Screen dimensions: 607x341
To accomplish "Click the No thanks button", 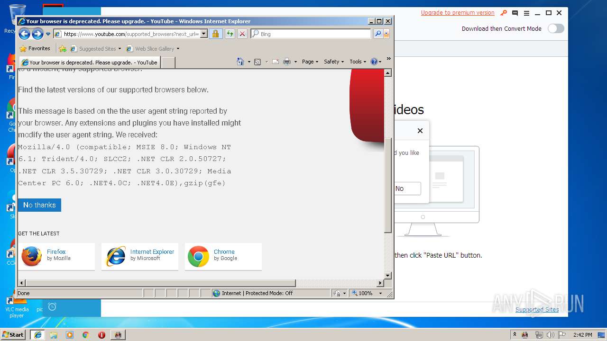I will pyautogui.click(x=39, y=205).
